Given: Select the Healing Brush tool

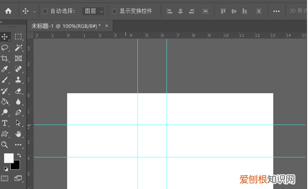Looking at the screenshot, I should [18, 69].
